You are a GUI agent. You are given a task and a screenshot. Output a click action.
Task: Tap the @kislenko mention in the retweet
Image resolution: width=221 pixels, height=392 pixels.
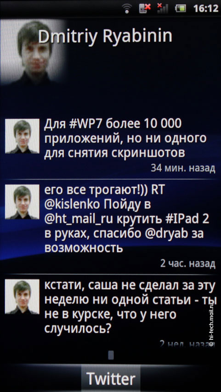72,206
